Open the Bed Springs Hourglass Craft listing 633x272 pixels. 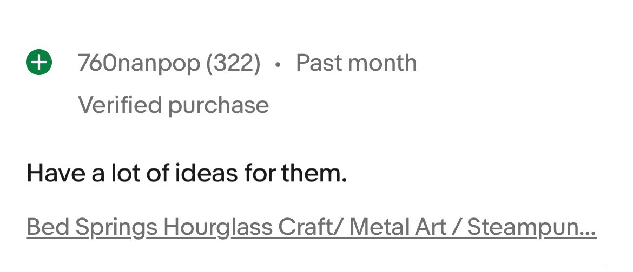coord(311,227)
